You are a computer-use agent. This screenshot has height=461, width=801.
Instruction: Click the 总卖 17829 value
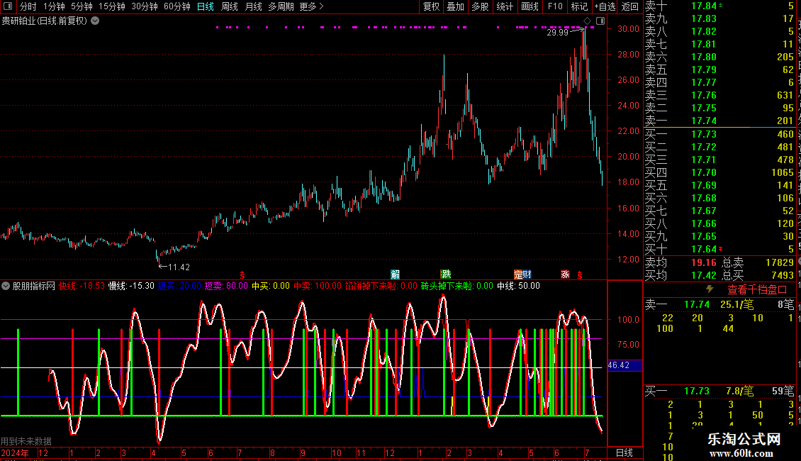(x=780, y=262)
